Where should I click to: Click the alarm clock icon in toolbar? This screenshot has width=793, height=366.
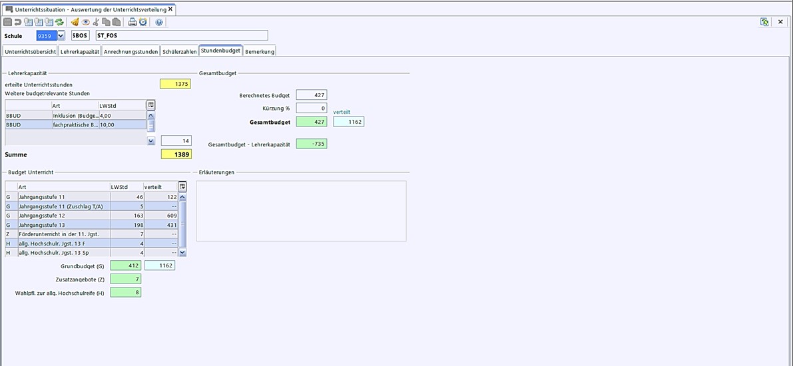142,22
